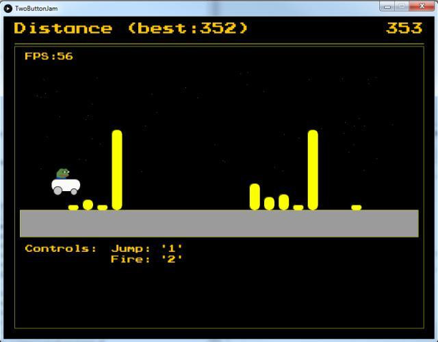Click the maximize button in the title bar
438x342 pixels.
(x=402, y=6)
